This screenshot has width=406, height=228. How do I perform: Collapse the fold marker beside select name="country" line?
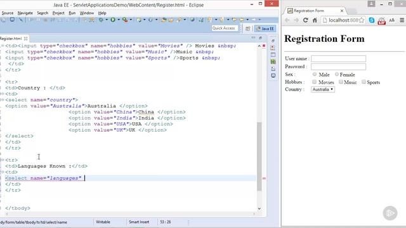click(x=2, y=100)
